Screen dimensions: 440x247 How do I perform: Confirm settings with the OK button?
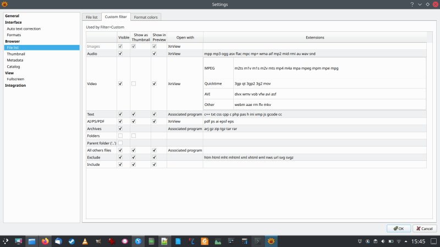[x=398, y=228]
